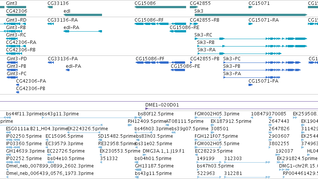Image resolution: width=318 pixels, height=179 pixels.
Task: Select the CG15086 gene bar
Action: tap(160, 7)
